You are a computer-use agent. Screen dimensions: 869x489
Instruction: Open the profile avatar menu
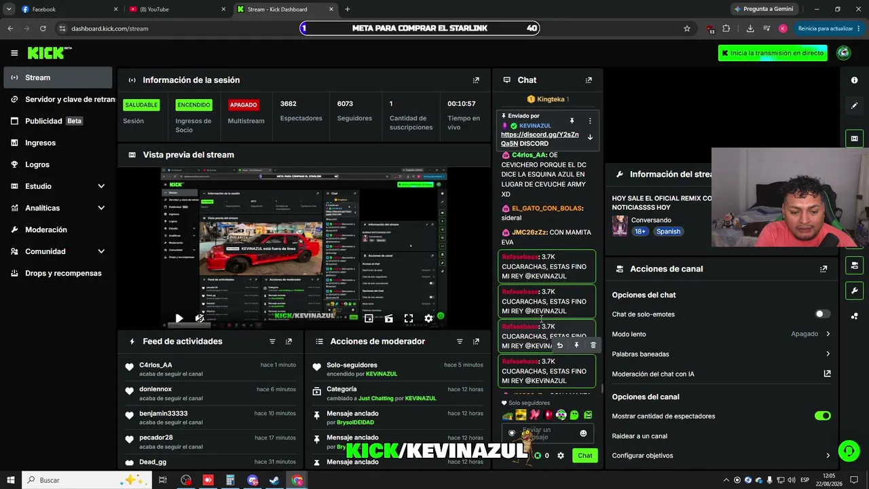tap(844, 53)
